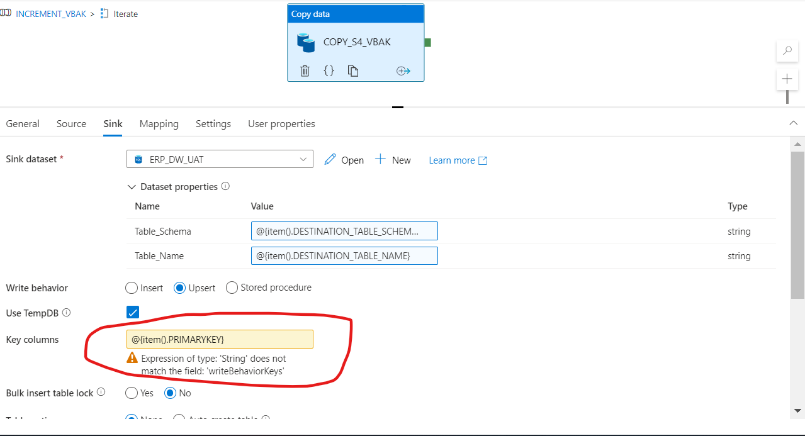This screenshot has height=436, width=805.
Task: Open the Settings tab
Action: point(213,124)
